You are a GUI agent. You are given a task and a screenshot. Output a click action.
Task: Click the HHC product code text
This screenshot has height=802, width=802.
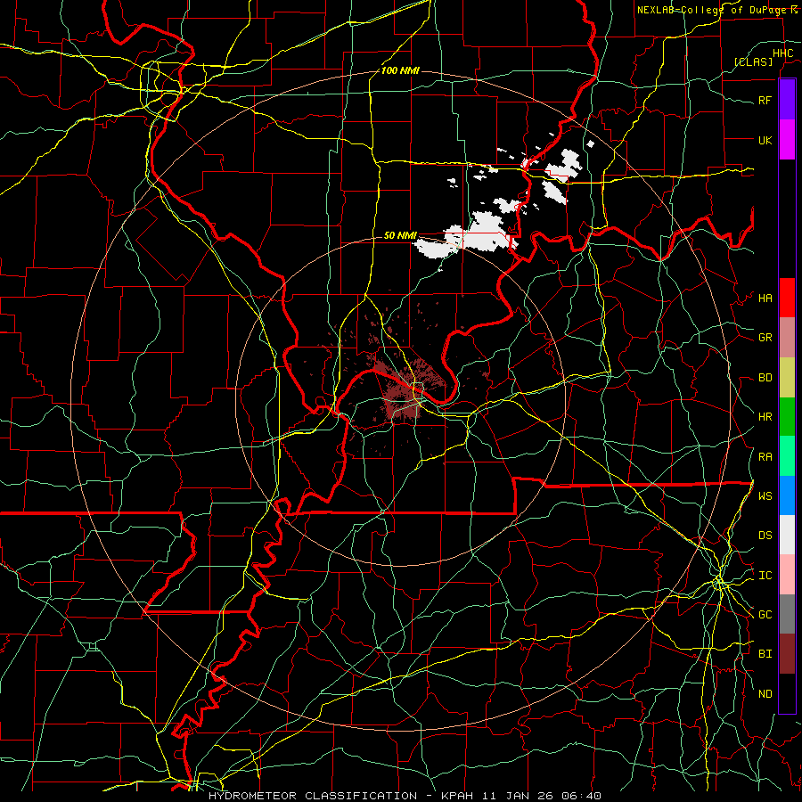(x=782, y=53)
